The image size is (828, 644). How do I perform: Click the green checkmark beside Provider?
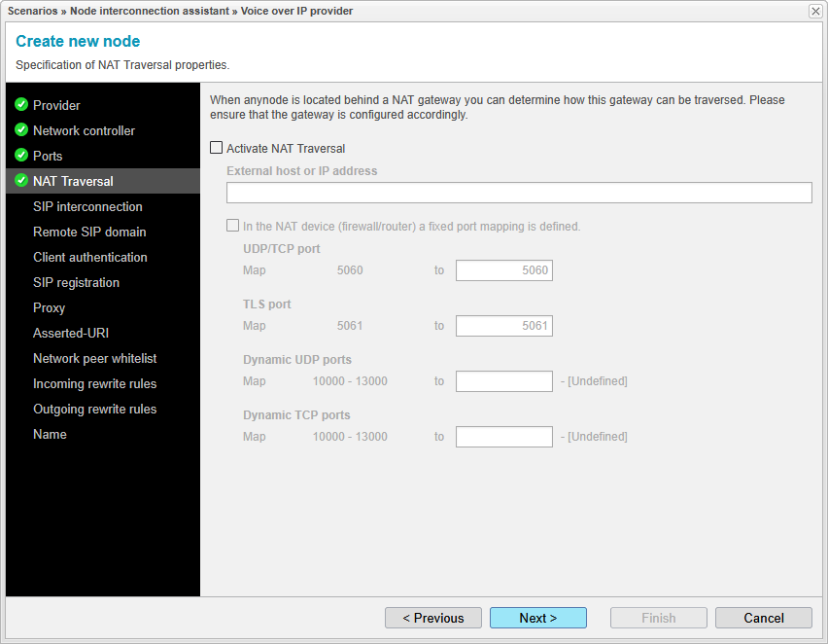(21, 105)
